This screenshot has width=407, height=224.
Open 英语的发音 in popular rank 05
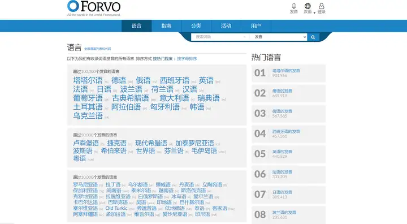[282, 152]
